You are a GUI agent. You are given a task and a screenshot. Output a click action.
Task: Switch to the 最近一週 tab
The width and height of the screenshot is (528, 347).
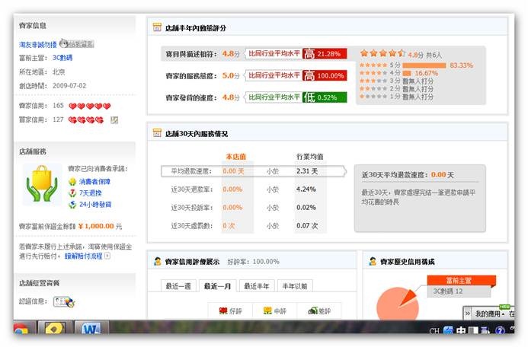tap(178, 286)
